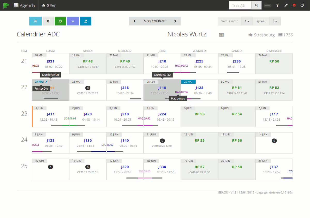
Task: Select J318 on 27 MAI
Action: tap(125, 88)
